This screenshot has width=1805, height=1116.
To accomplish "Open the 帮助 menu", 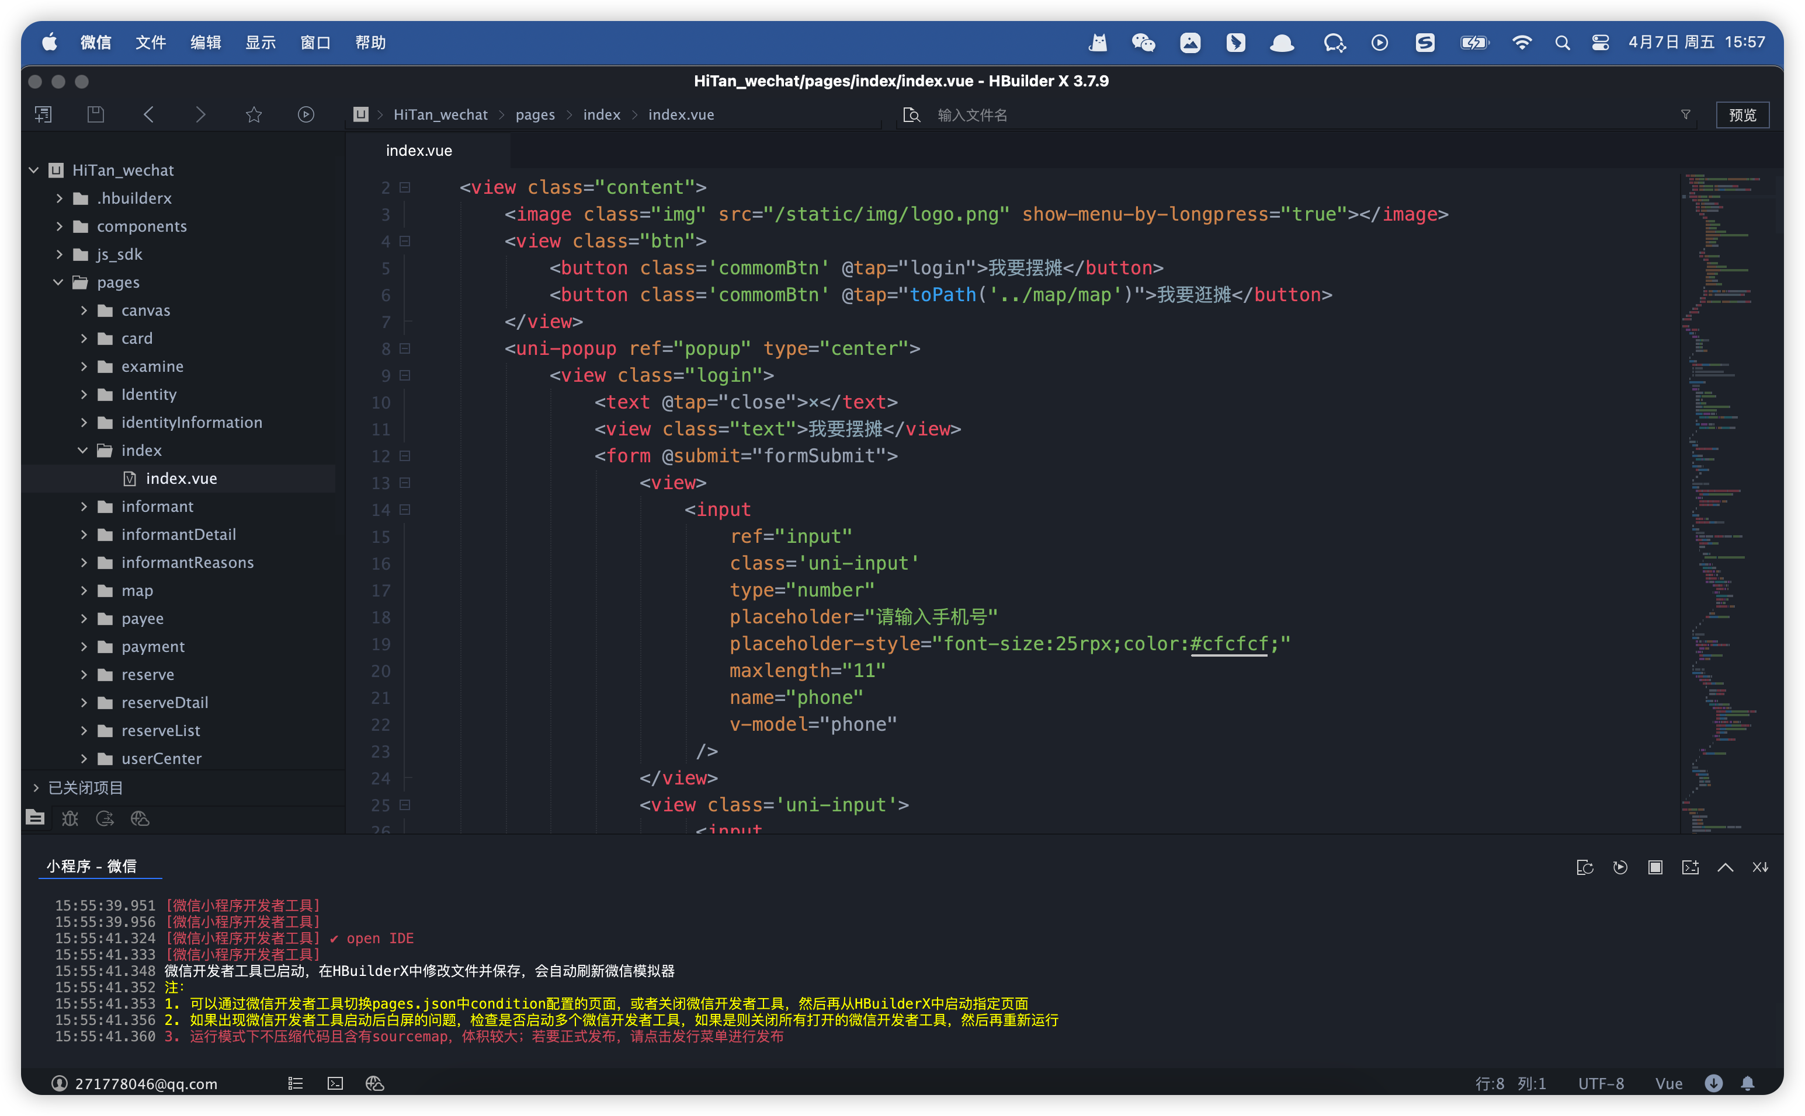I will (x=371, y=43).
